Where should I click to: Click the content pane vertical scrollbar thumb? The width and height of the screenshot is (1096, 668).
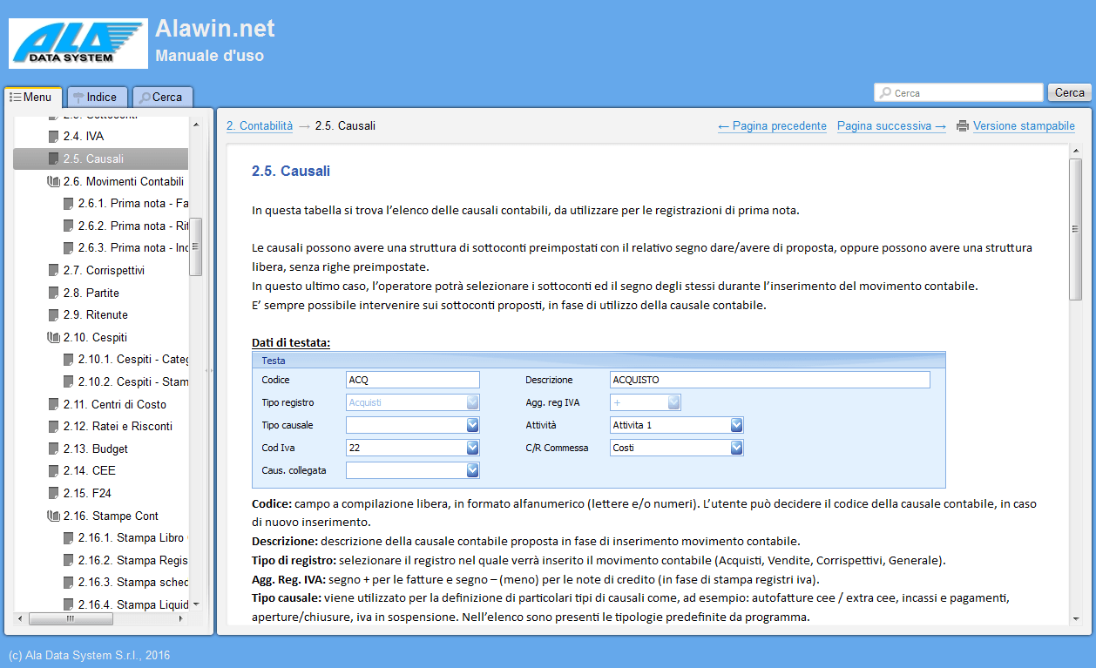pyautogui.click(x=1076, y=230)
